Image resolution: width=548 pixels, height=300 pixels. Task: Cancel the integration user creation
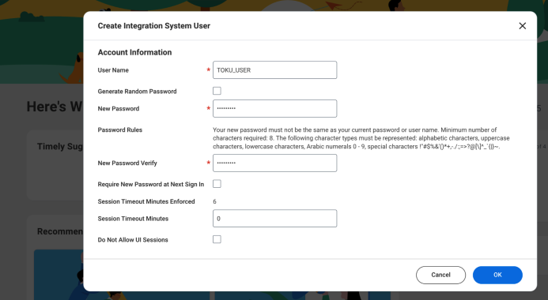pos(440,275)
